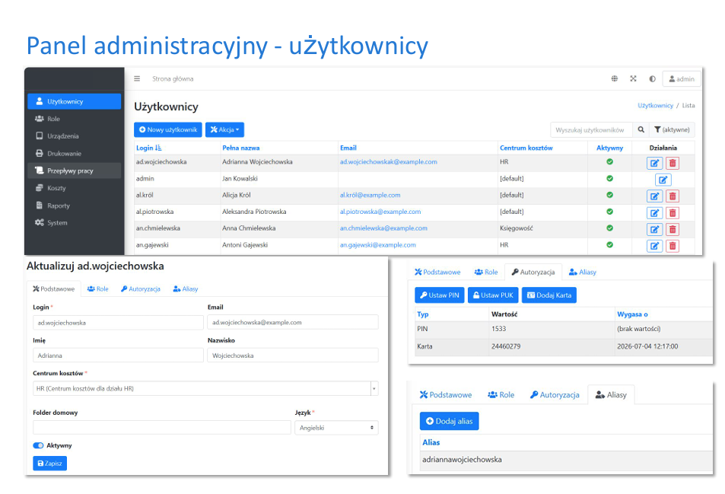This screenshot has width=725, height=494.
Task: Click the Strona główna header text
Action: tap(173, 78)
